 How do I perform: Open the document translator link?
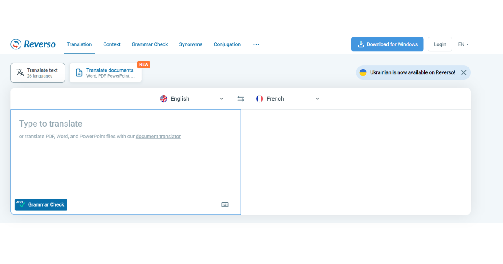(158, 136)
